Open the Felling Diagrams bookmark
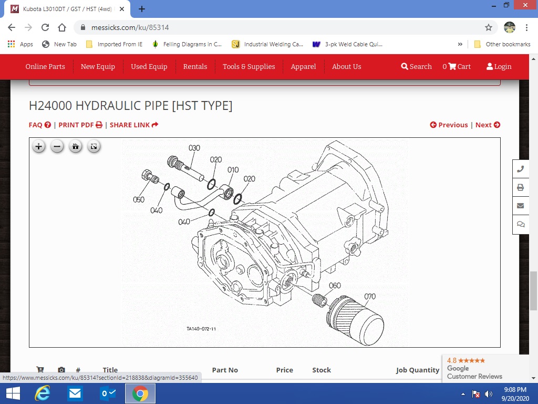This screenshot has height=404, width=538. click(x=187, y=44)
